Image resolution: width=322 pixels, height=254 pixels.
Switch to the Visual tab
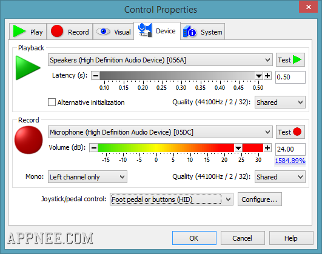(x=113, y=32)
